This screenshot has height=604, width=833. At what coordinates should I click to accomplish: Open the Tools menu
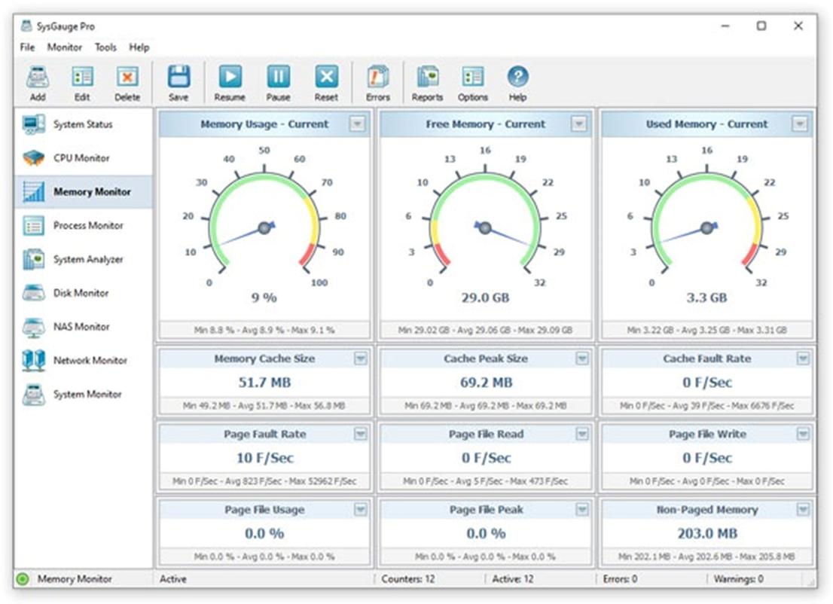(105, 47)
